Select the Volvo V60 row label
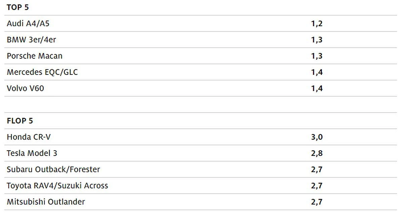This screenshot has height=224, width=403. 26,88
